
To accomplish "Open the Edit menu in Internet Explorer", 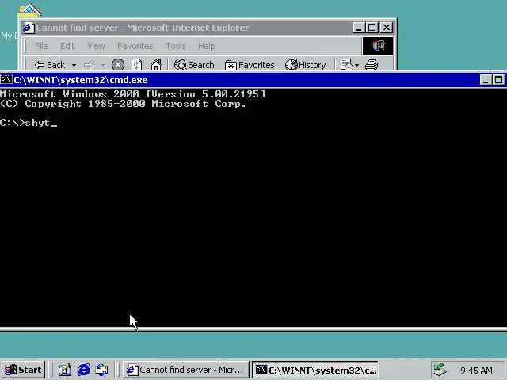I will click(67, 46).
